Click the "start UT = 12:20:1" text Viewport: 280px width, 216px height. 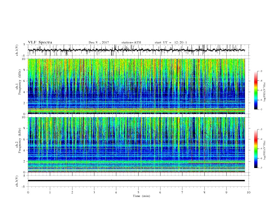click(170, 42)
